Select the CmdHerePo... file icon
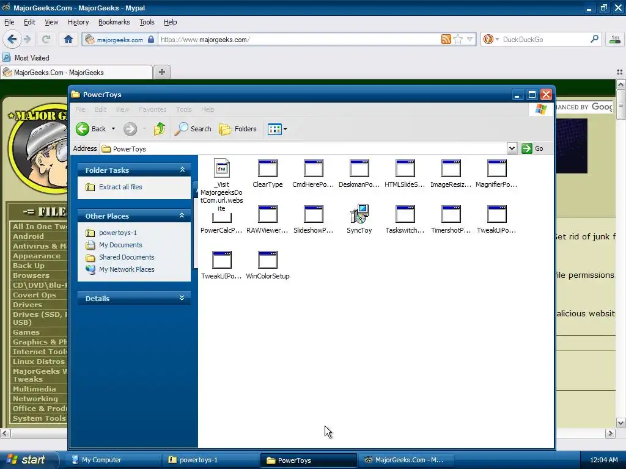The image size is (626, 469). point(314,169)
